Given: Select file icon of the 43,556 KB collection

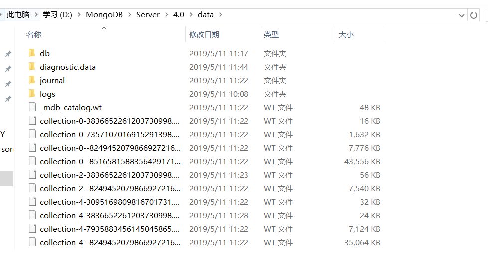Looking at the screenshot, I should point(32,161).
